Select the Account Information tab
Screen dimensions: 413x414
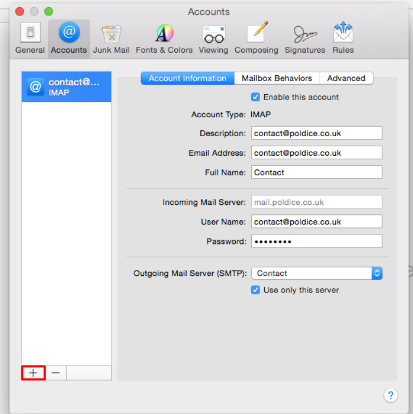(x=187, y=78)
